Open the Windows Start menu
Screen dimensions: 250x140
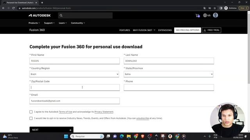pos(66,136)
